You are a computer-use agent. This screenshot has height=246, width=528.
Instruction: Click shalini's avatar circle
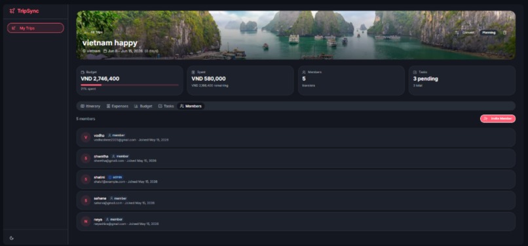(86, 179)
